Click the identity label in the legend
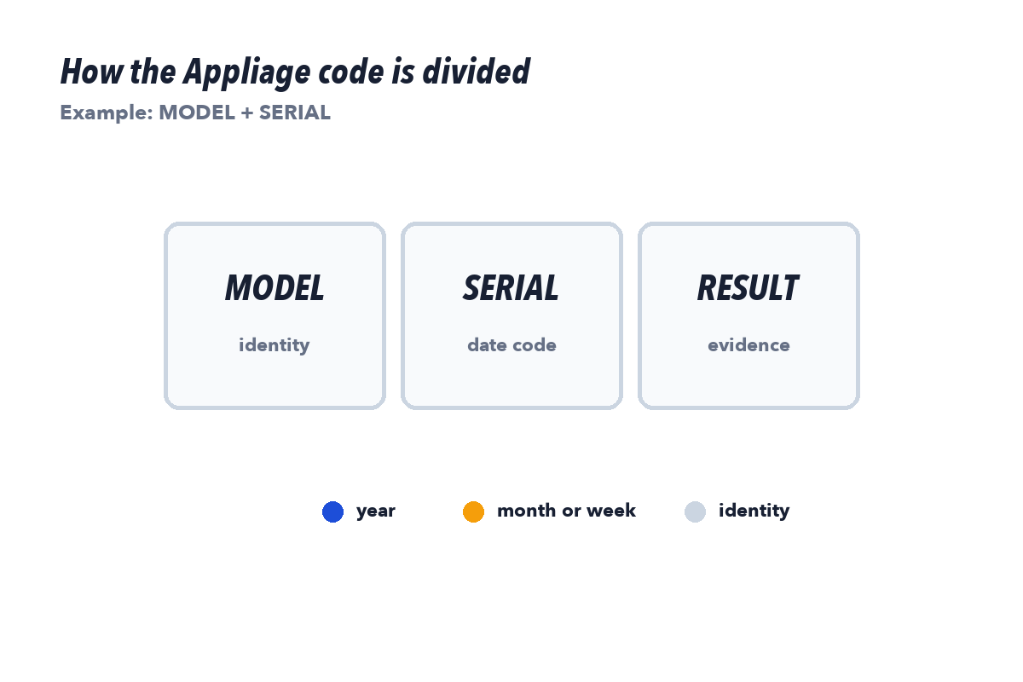 754,511
